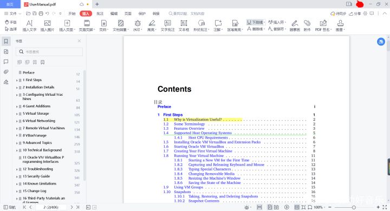Switch to the 编辑 (Edit) tab
The image size is (390, 211).
point(114,14)
